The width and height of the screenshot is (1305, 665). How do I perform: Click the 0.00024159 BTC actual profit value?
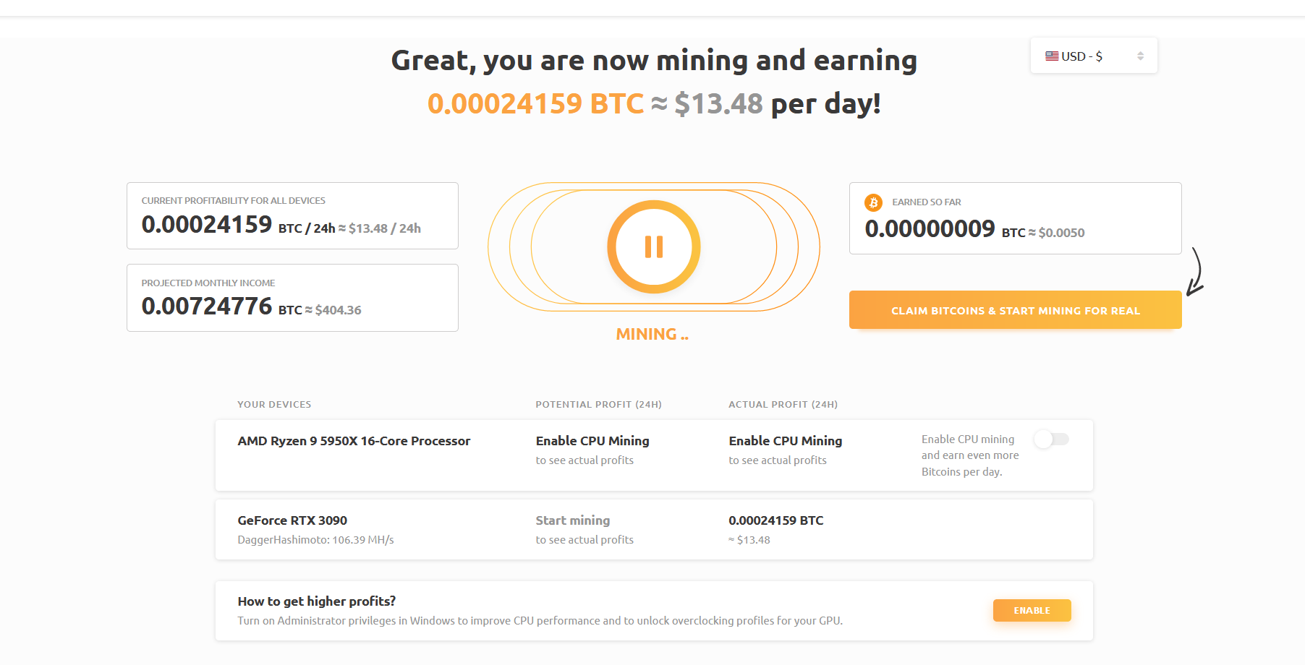[775, 520]
